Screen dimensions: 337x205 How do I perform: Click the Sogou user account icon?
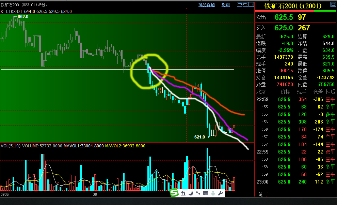(x=213, y=193)
